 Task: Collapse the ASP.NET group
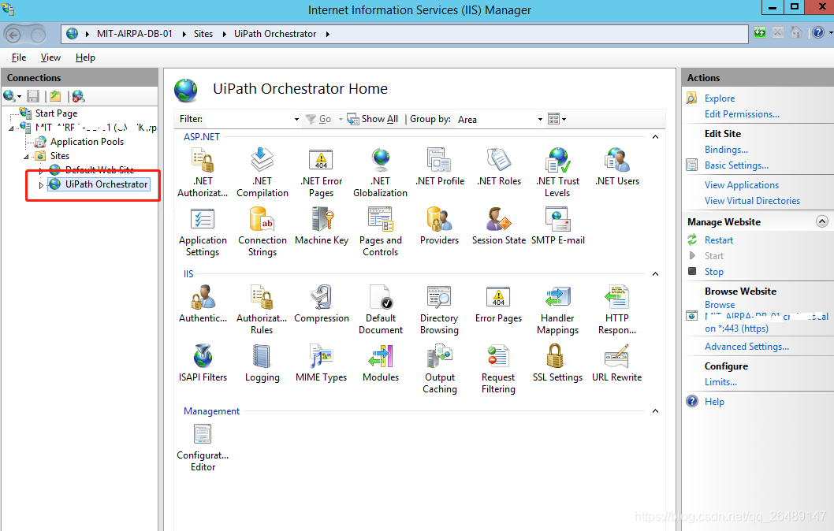coord(655,137)
